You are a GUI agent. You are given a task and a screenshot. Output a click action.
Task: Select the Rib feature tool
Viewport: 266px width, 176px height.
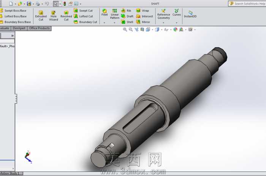126,11
